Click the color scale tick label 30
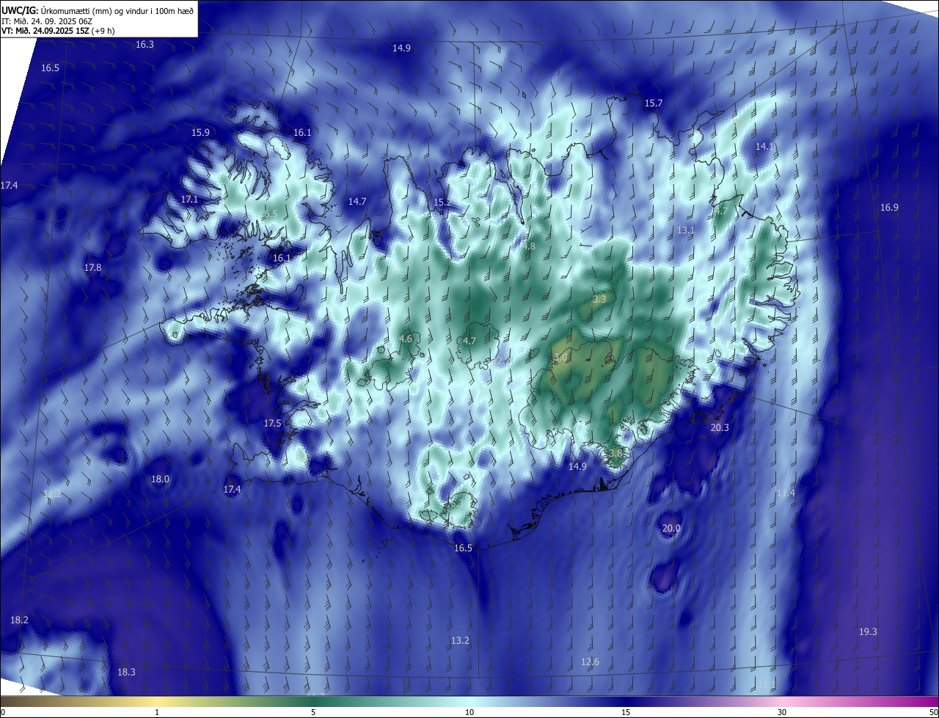Viewport: 939px width, 718px height. pyautogui.click(x=782, y=713)
